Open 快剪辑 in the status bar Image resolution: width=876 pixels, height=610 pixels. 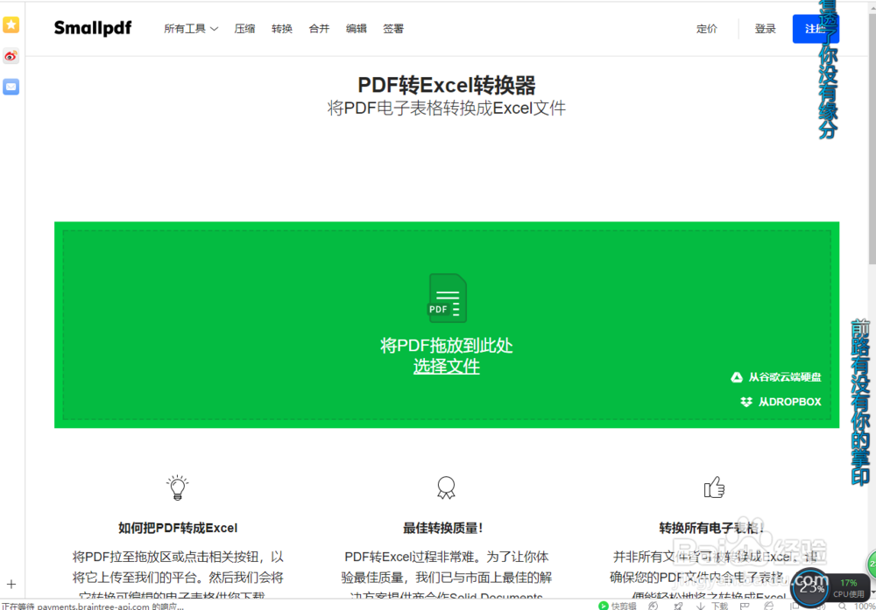coord(618,606)
